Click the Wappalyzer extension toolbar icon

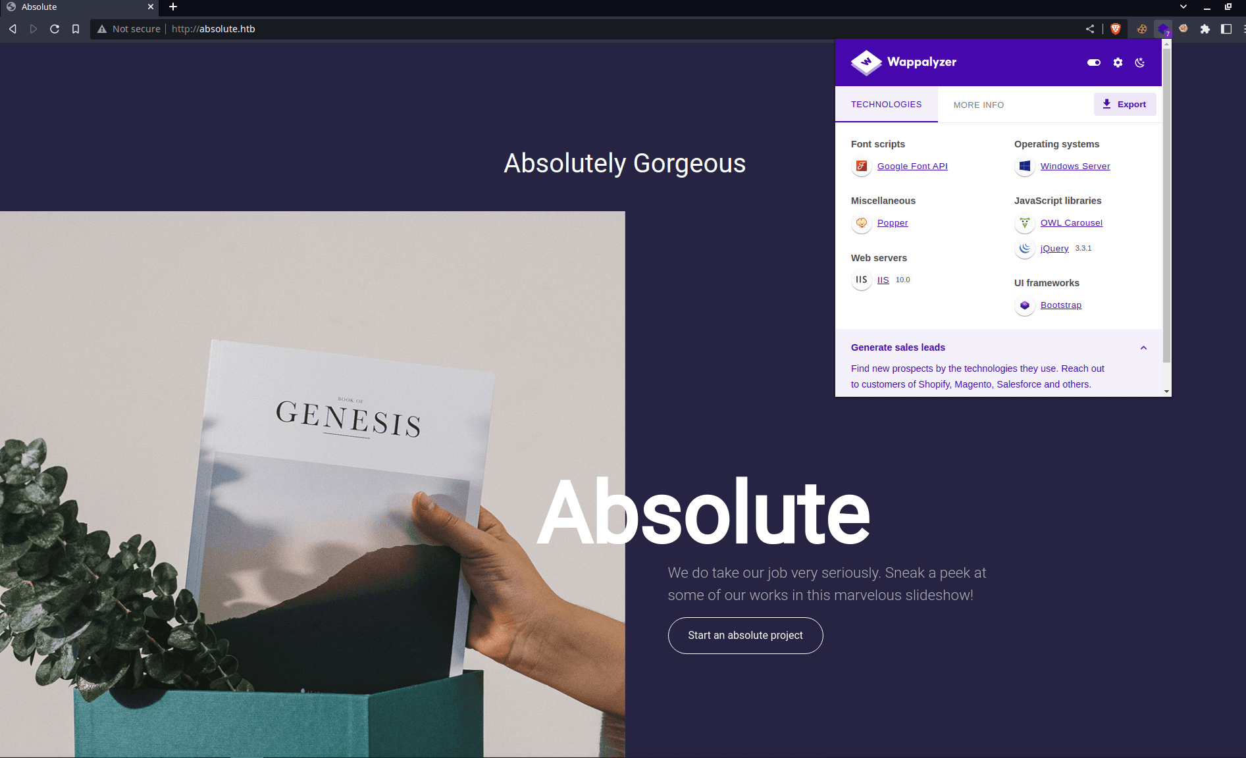[x=1163, y=29]
